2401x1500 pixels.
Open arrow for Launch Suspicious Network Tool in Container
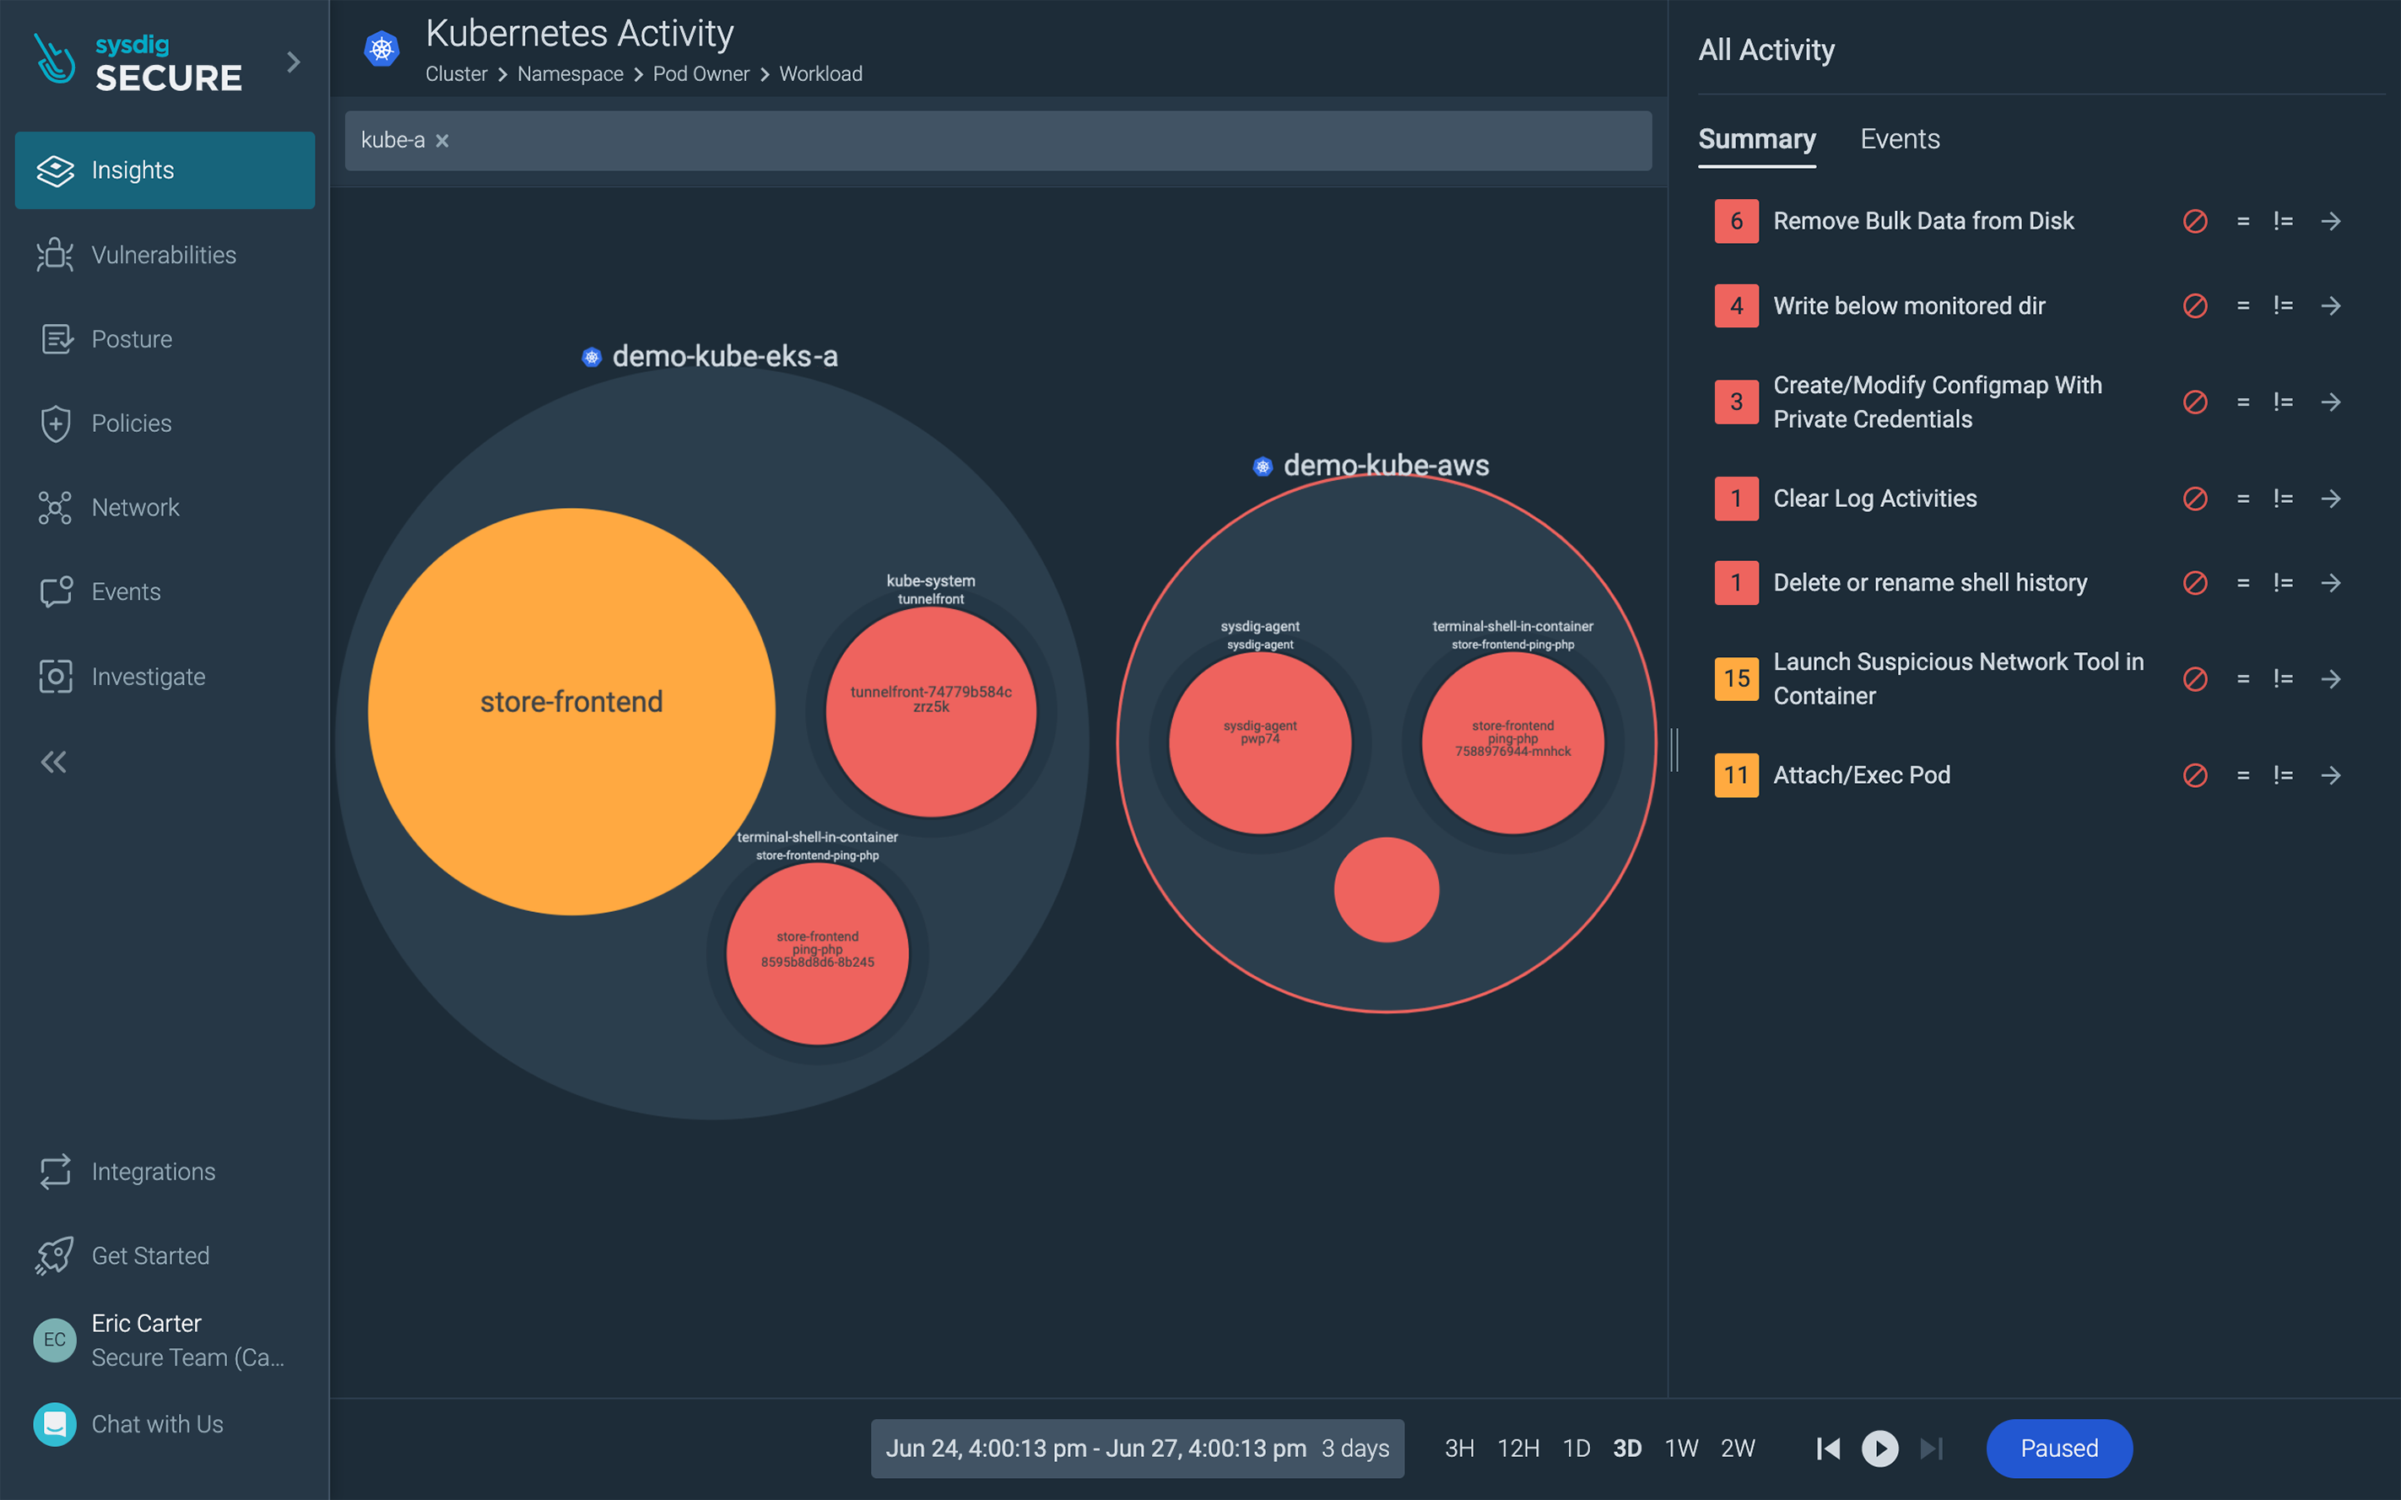pyautogui.click(x=2332, y=678)
